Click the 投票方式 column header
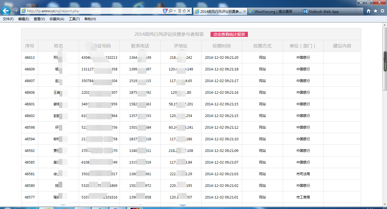Screen dimensions: 387x209 (262, 46)
